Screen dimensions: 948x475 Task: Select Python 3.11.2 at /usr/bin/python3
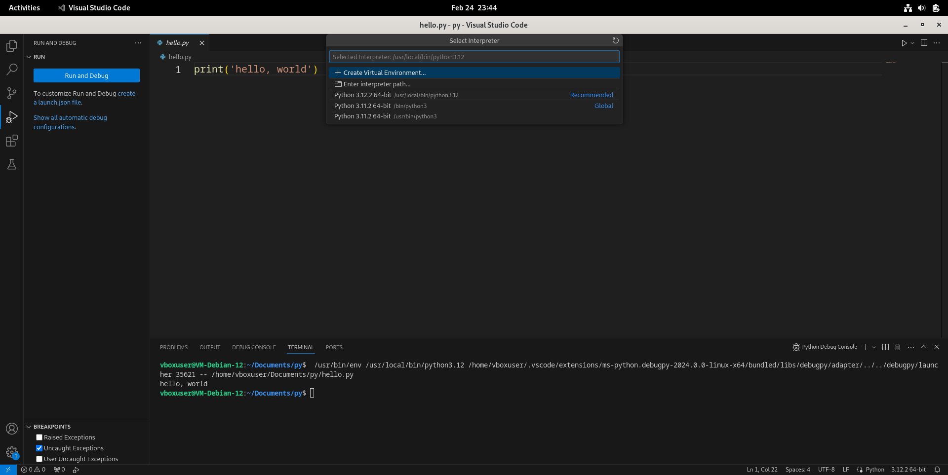[x=474, y=116]
